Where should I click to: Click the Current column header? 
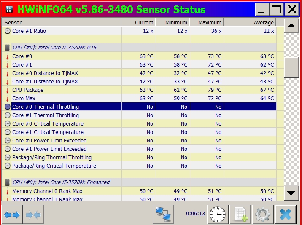tap(138, 22)
